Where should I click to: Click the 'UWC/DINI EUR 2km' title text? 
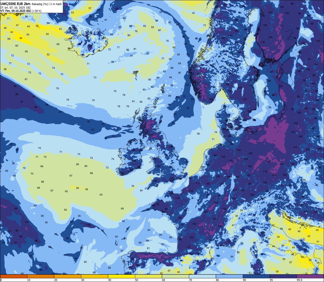(x=15, y=4)
